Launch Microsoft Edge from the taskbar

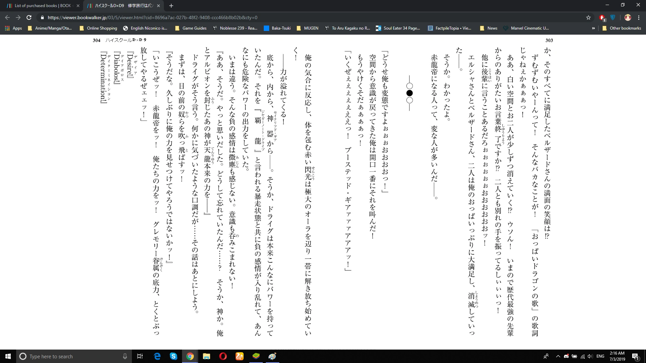tap(157, 356)
